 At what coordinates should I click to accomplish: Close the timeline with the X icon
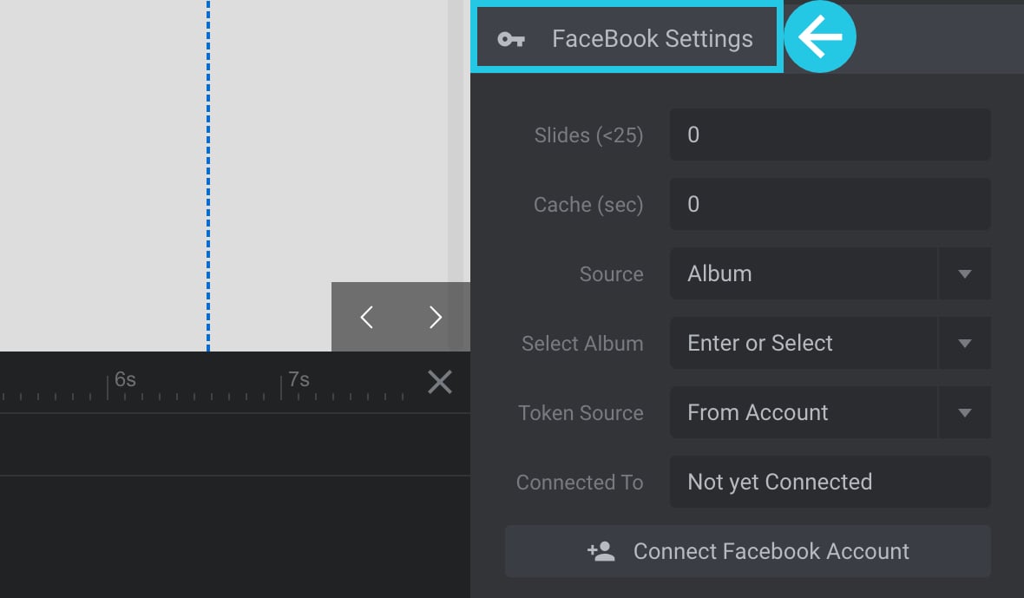tap(439, 382)
